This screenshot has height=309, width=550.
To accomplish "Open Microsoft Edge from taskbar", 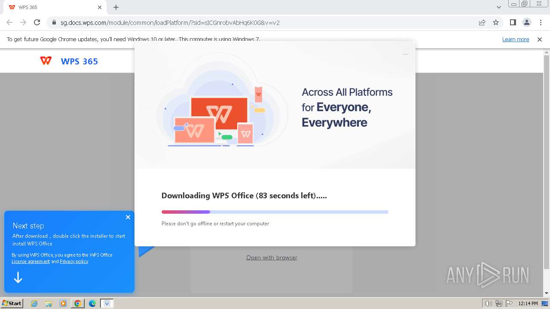I will (92, 303).
